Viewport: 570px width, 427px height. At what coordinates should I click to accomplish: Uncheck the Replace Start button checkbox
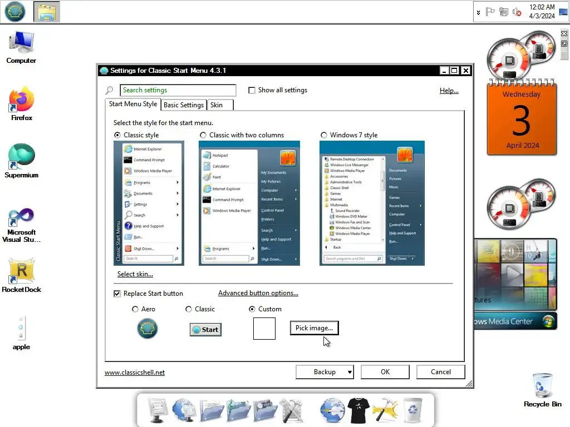pyautogui.click(x=117, y=294)
